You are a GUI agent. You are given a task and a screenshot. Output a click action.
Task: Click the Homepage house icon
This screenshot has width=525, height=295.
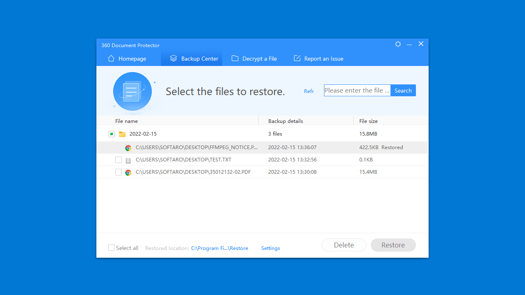111,58
